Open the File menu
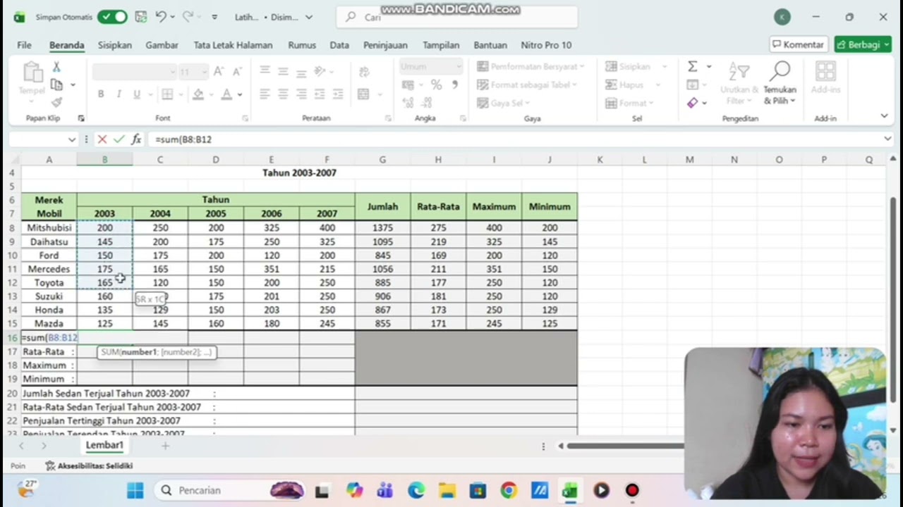This screenshot has width=903, height=507. click(24, 45)
